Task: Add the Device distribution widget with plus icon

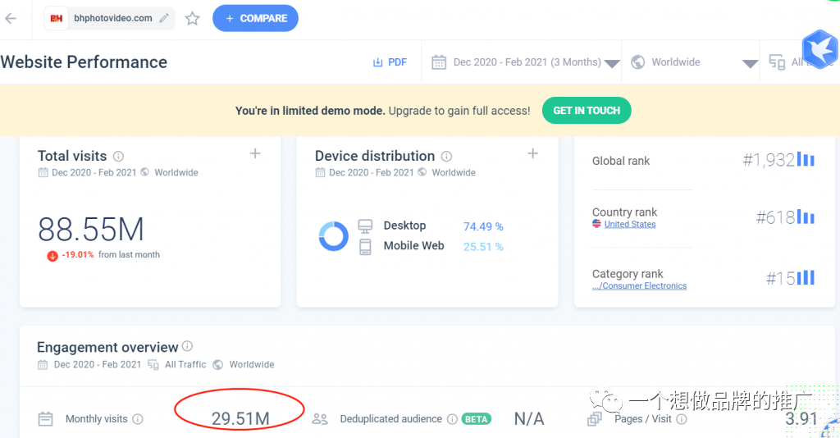Action: pyautogui.click(x=532, y=153)
